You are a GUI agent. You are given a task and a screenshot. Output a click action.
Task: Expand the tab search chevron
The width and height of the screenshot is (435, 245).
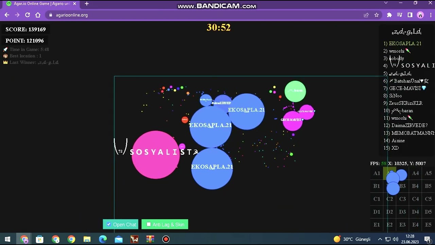[386, 3]
